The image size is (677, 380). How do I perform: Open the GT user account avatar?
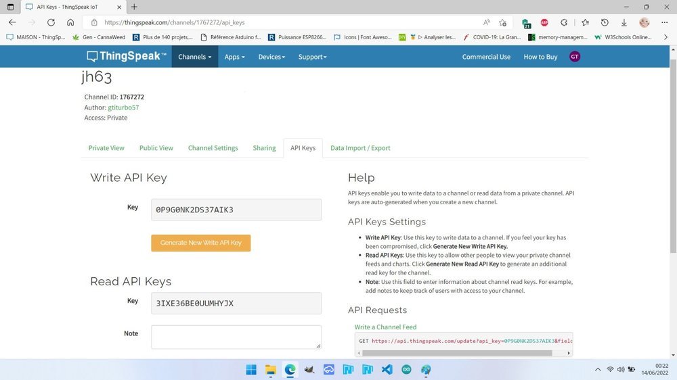click(575, 57)
